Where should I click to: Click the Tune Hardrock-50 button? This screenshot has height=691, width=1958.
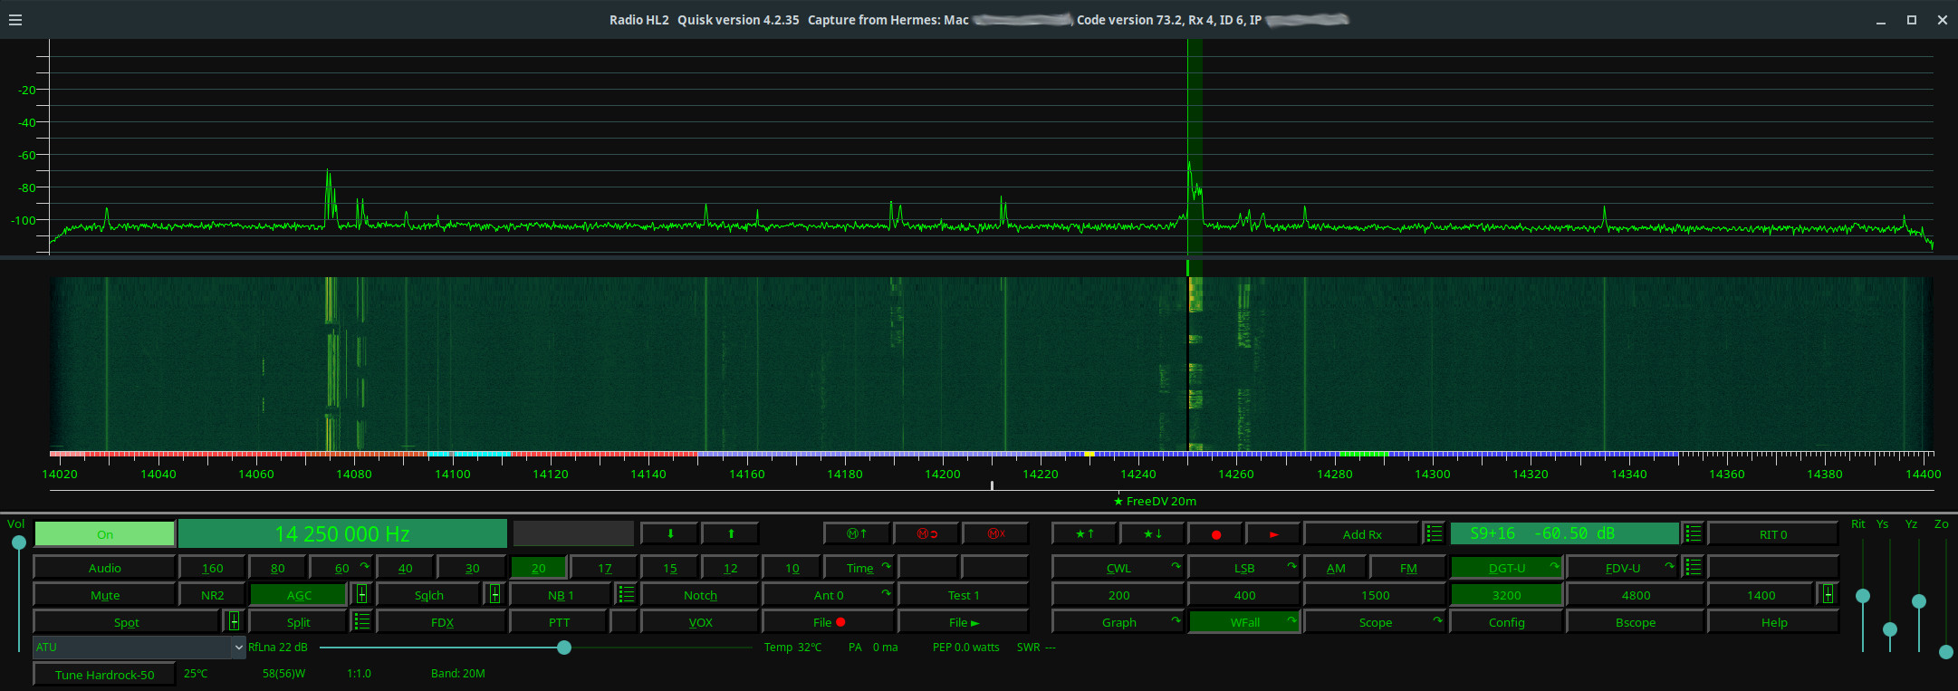coord(105,675)
